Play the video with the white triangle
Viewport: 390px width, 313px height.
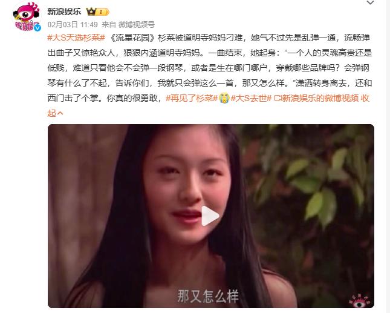(x=210, y=216)
